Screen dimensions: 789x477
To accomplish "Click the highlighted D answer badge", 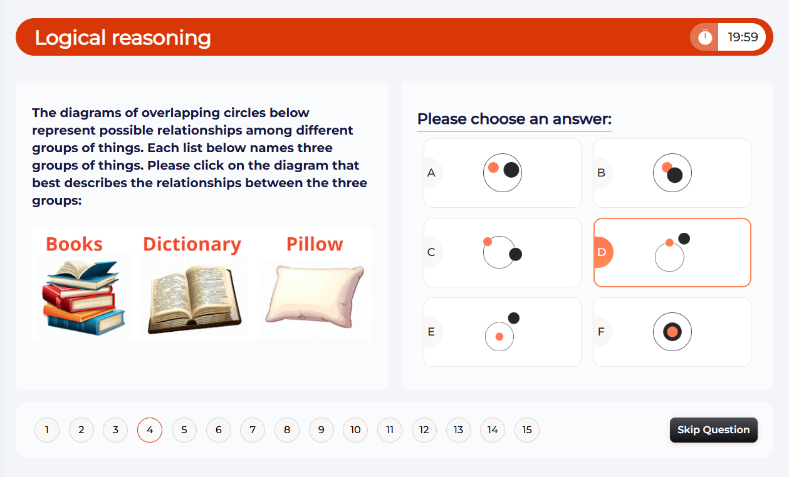I will point(602,252).
